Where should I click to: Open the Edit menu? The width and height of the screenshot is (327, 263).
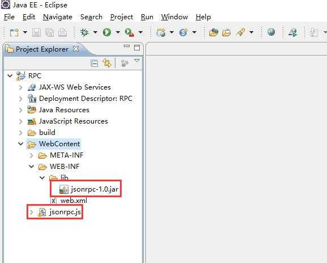click(x=29, y=17)
